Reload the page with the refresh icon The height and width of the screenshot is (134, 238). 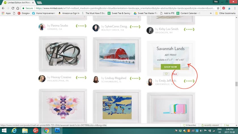(x=13, y=8)
